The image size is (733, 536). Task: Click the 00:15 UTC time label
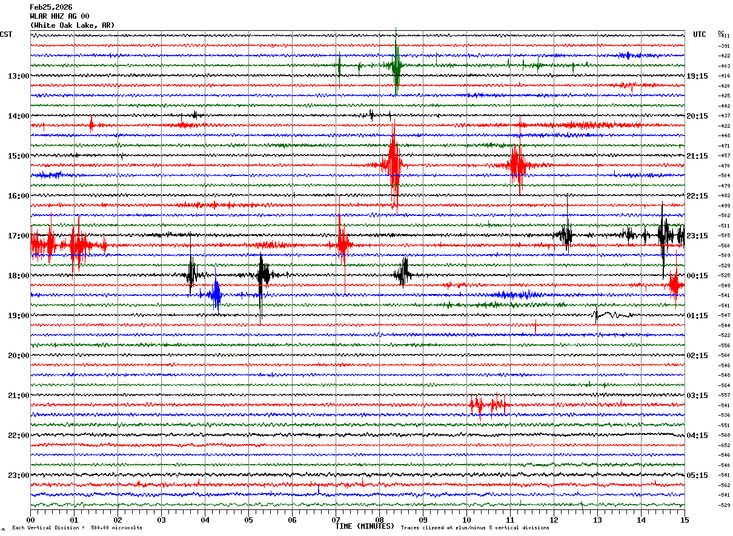coord(697,276)
